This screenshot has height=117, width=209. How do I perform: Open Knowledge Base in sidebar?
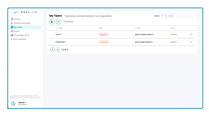point(20,35)
